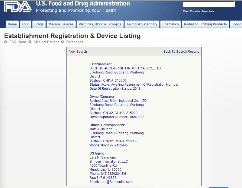Click Simcon International, LLC text
Viewport: 242px width, 188px height.
tap(109, 161)
